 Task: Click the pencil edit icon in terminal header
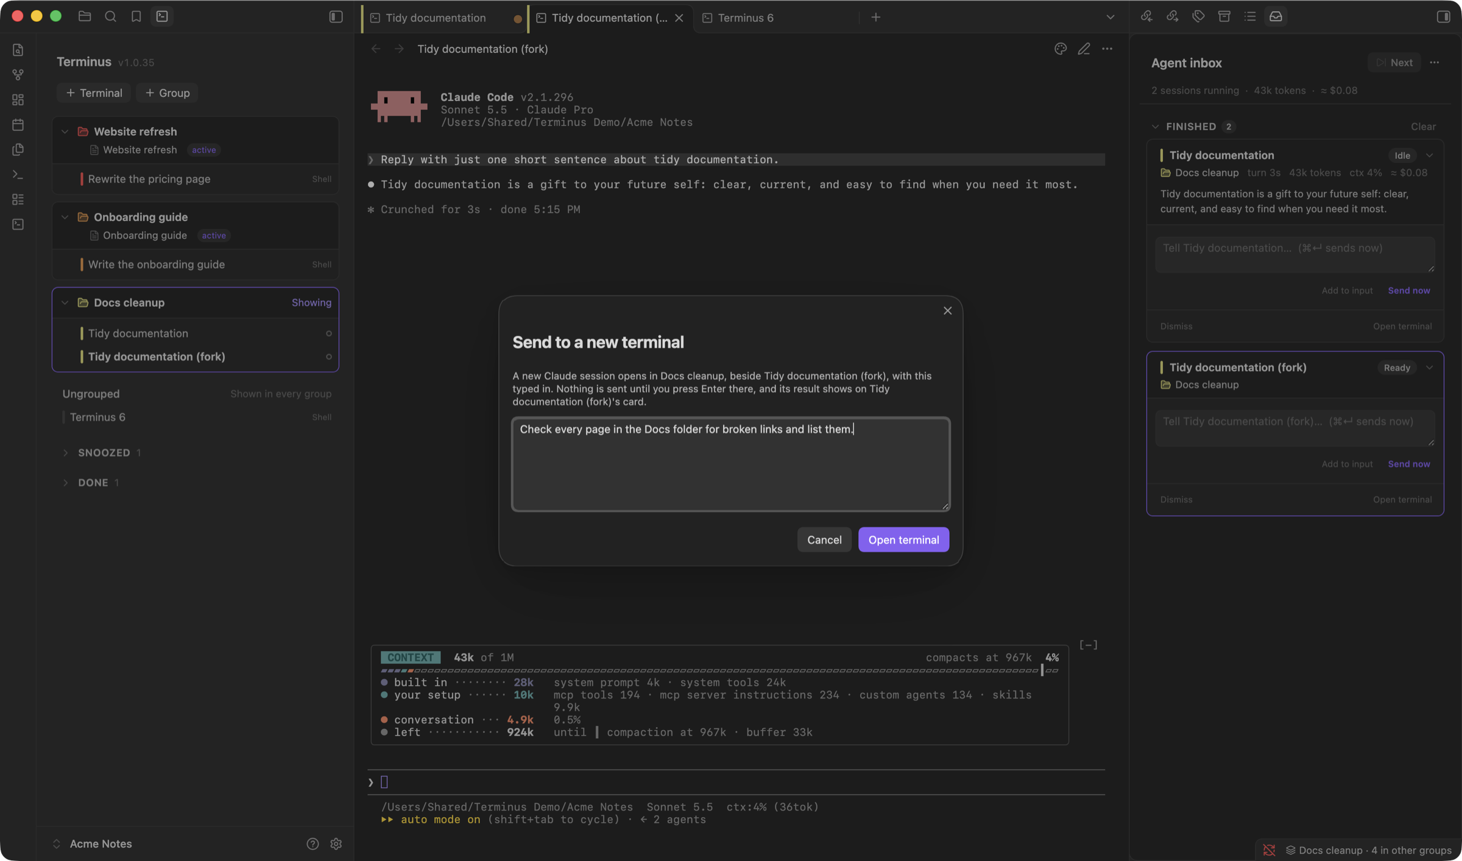tap(1084, 49)
